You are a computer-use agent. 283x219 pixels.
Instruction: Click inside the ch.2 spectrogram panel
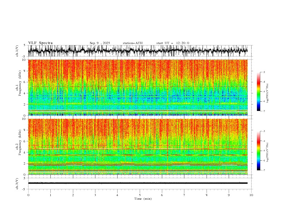tap(138, 147)
